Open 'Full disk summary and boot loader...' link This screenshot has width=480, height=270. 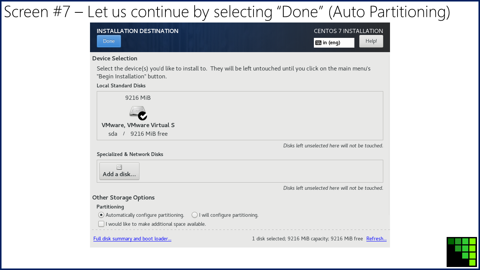point(132,239)
